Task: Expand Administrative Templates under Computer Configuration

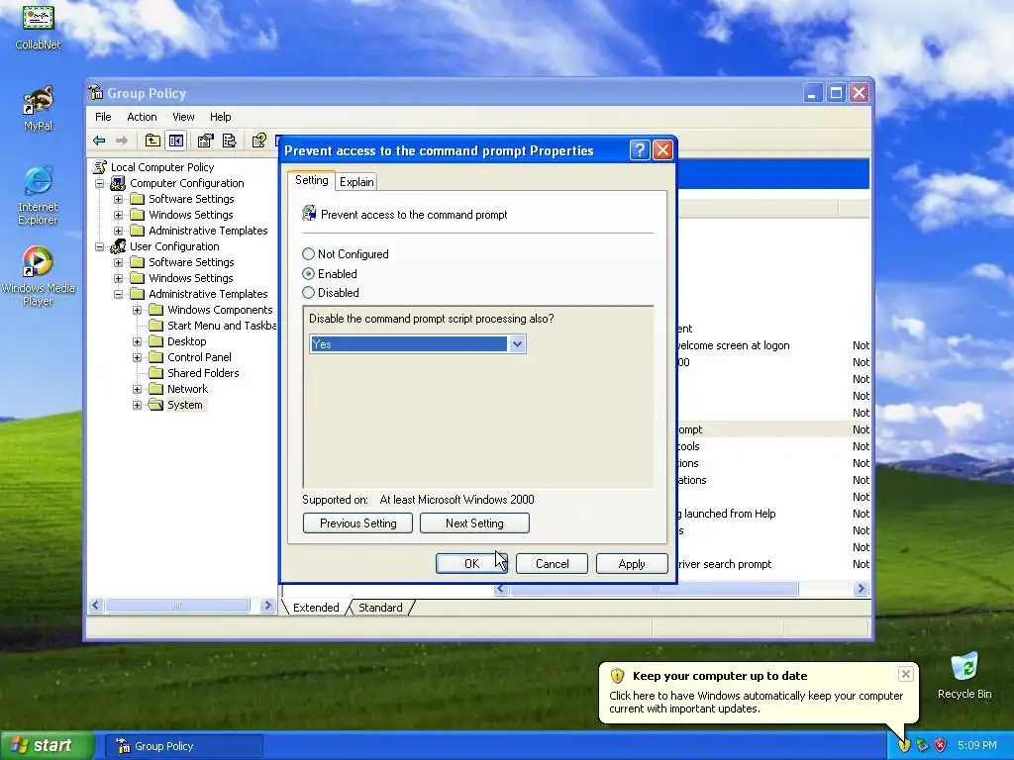Action: [x=119, y=231]
